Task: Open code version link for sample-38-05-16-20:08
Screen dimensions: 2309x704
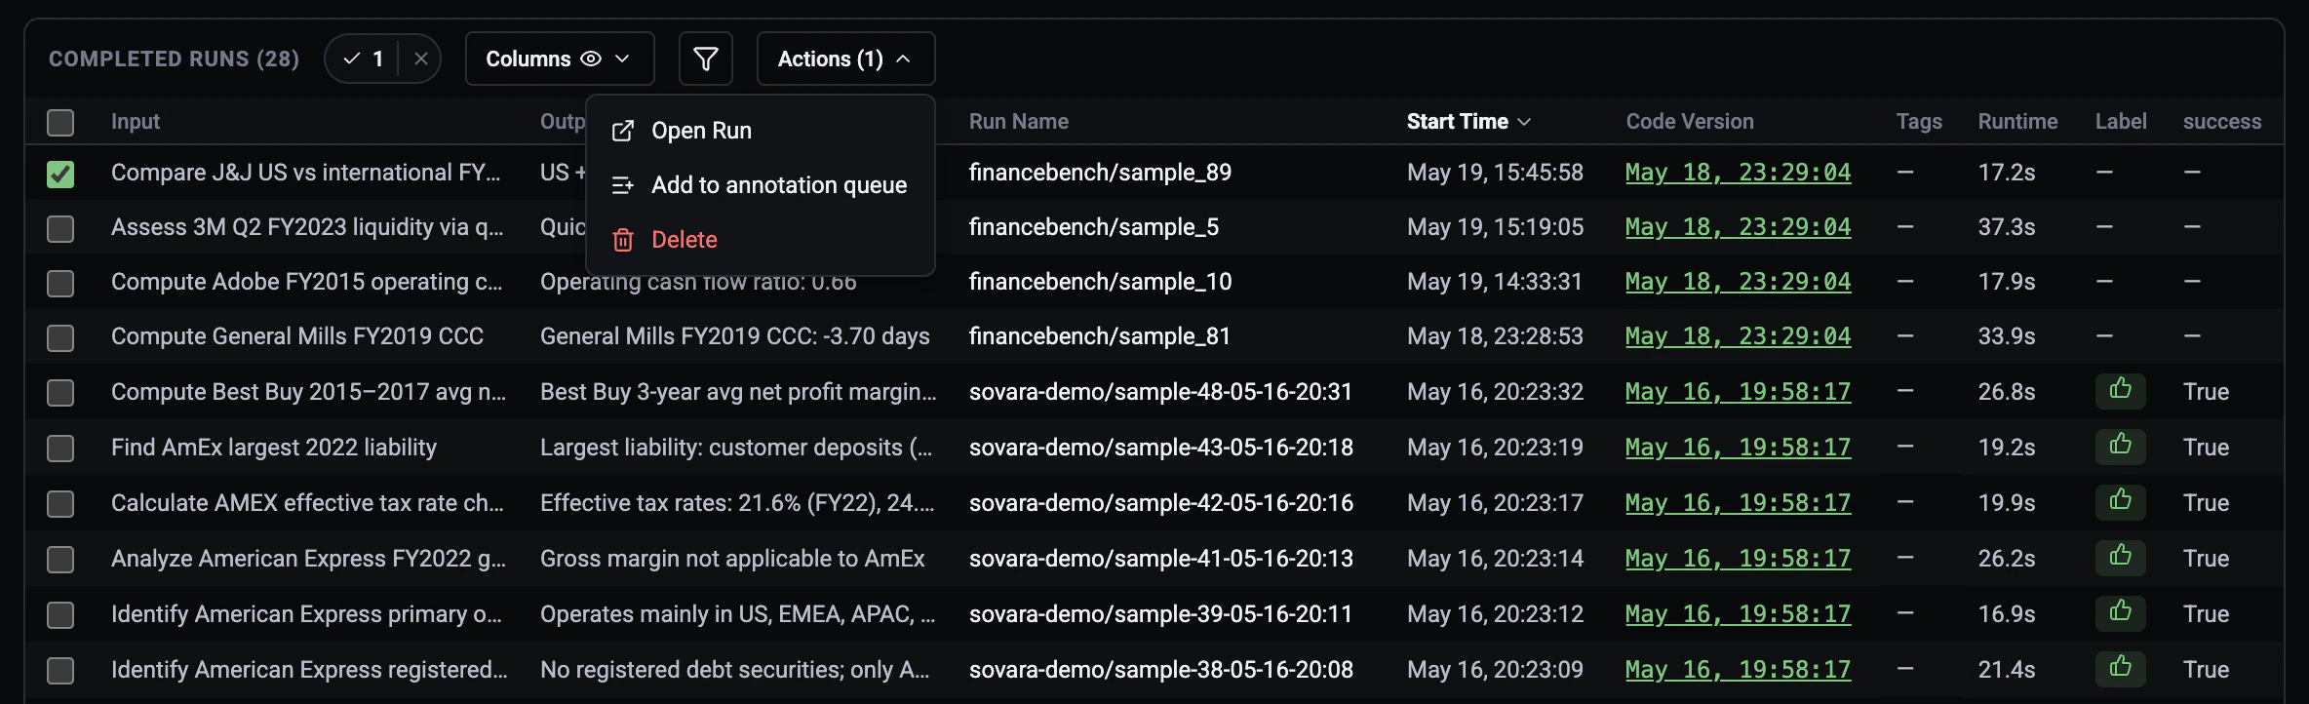Action: (1738, 670)
